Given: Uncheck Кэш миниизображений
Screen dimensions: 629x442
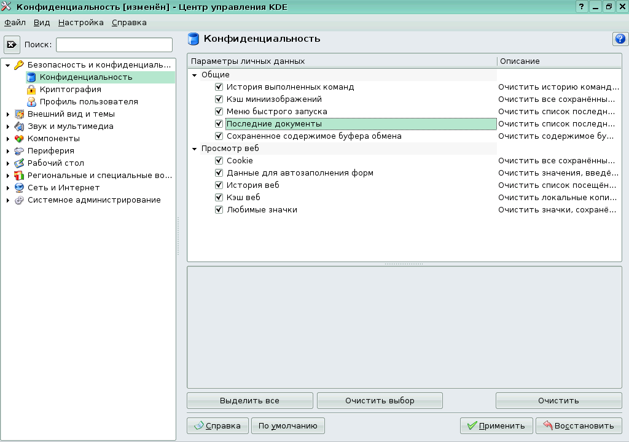Looking at the screenshot, I should [219, 99].
